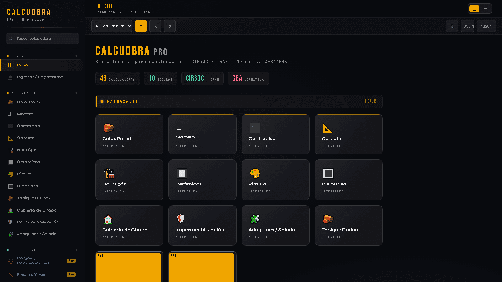
Task: Collapse the GENERAL sidebar section
Action: (77, 56)
